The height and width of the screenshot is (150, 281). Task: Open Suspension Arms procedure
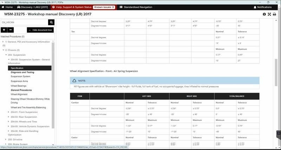(x=19, y=81)
